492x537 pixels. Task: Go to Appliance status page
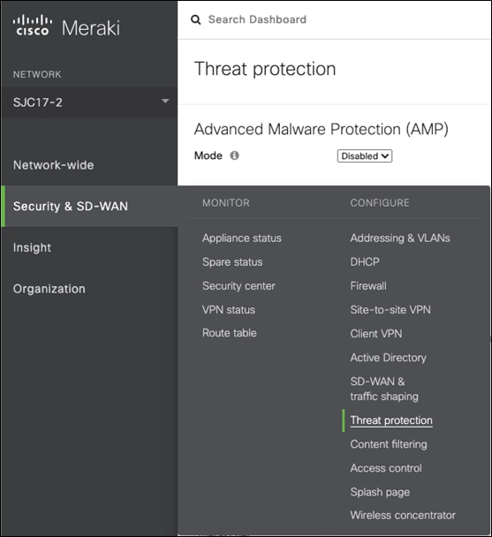point(242,238)
